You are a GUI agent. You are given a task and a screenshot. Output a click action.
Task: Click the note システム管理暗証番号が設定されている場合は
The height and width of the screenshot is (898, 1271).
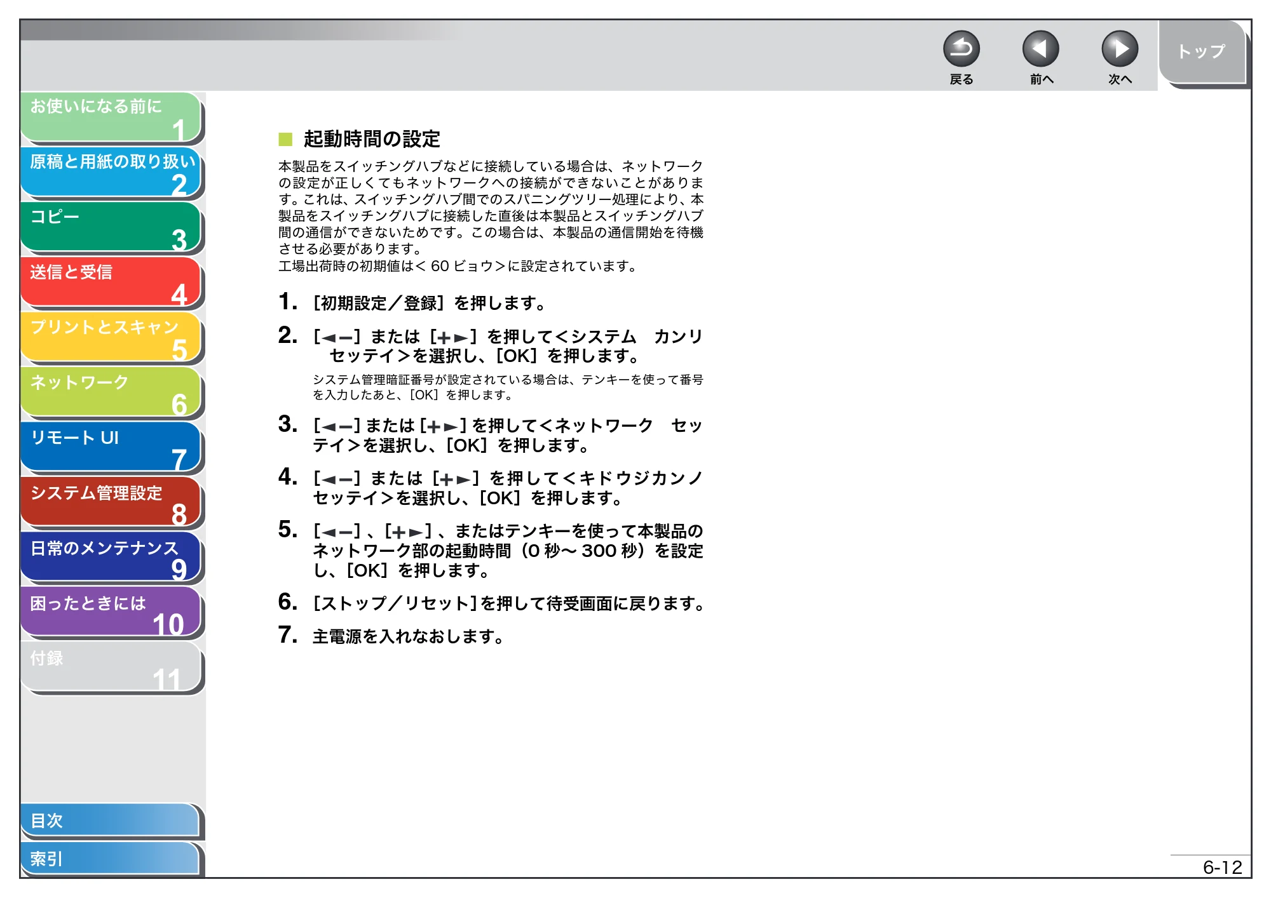[x=508, y=387]
